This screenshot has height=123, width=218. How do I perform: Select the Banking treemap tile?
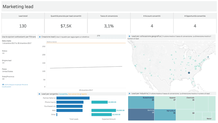tap(141, 115)
